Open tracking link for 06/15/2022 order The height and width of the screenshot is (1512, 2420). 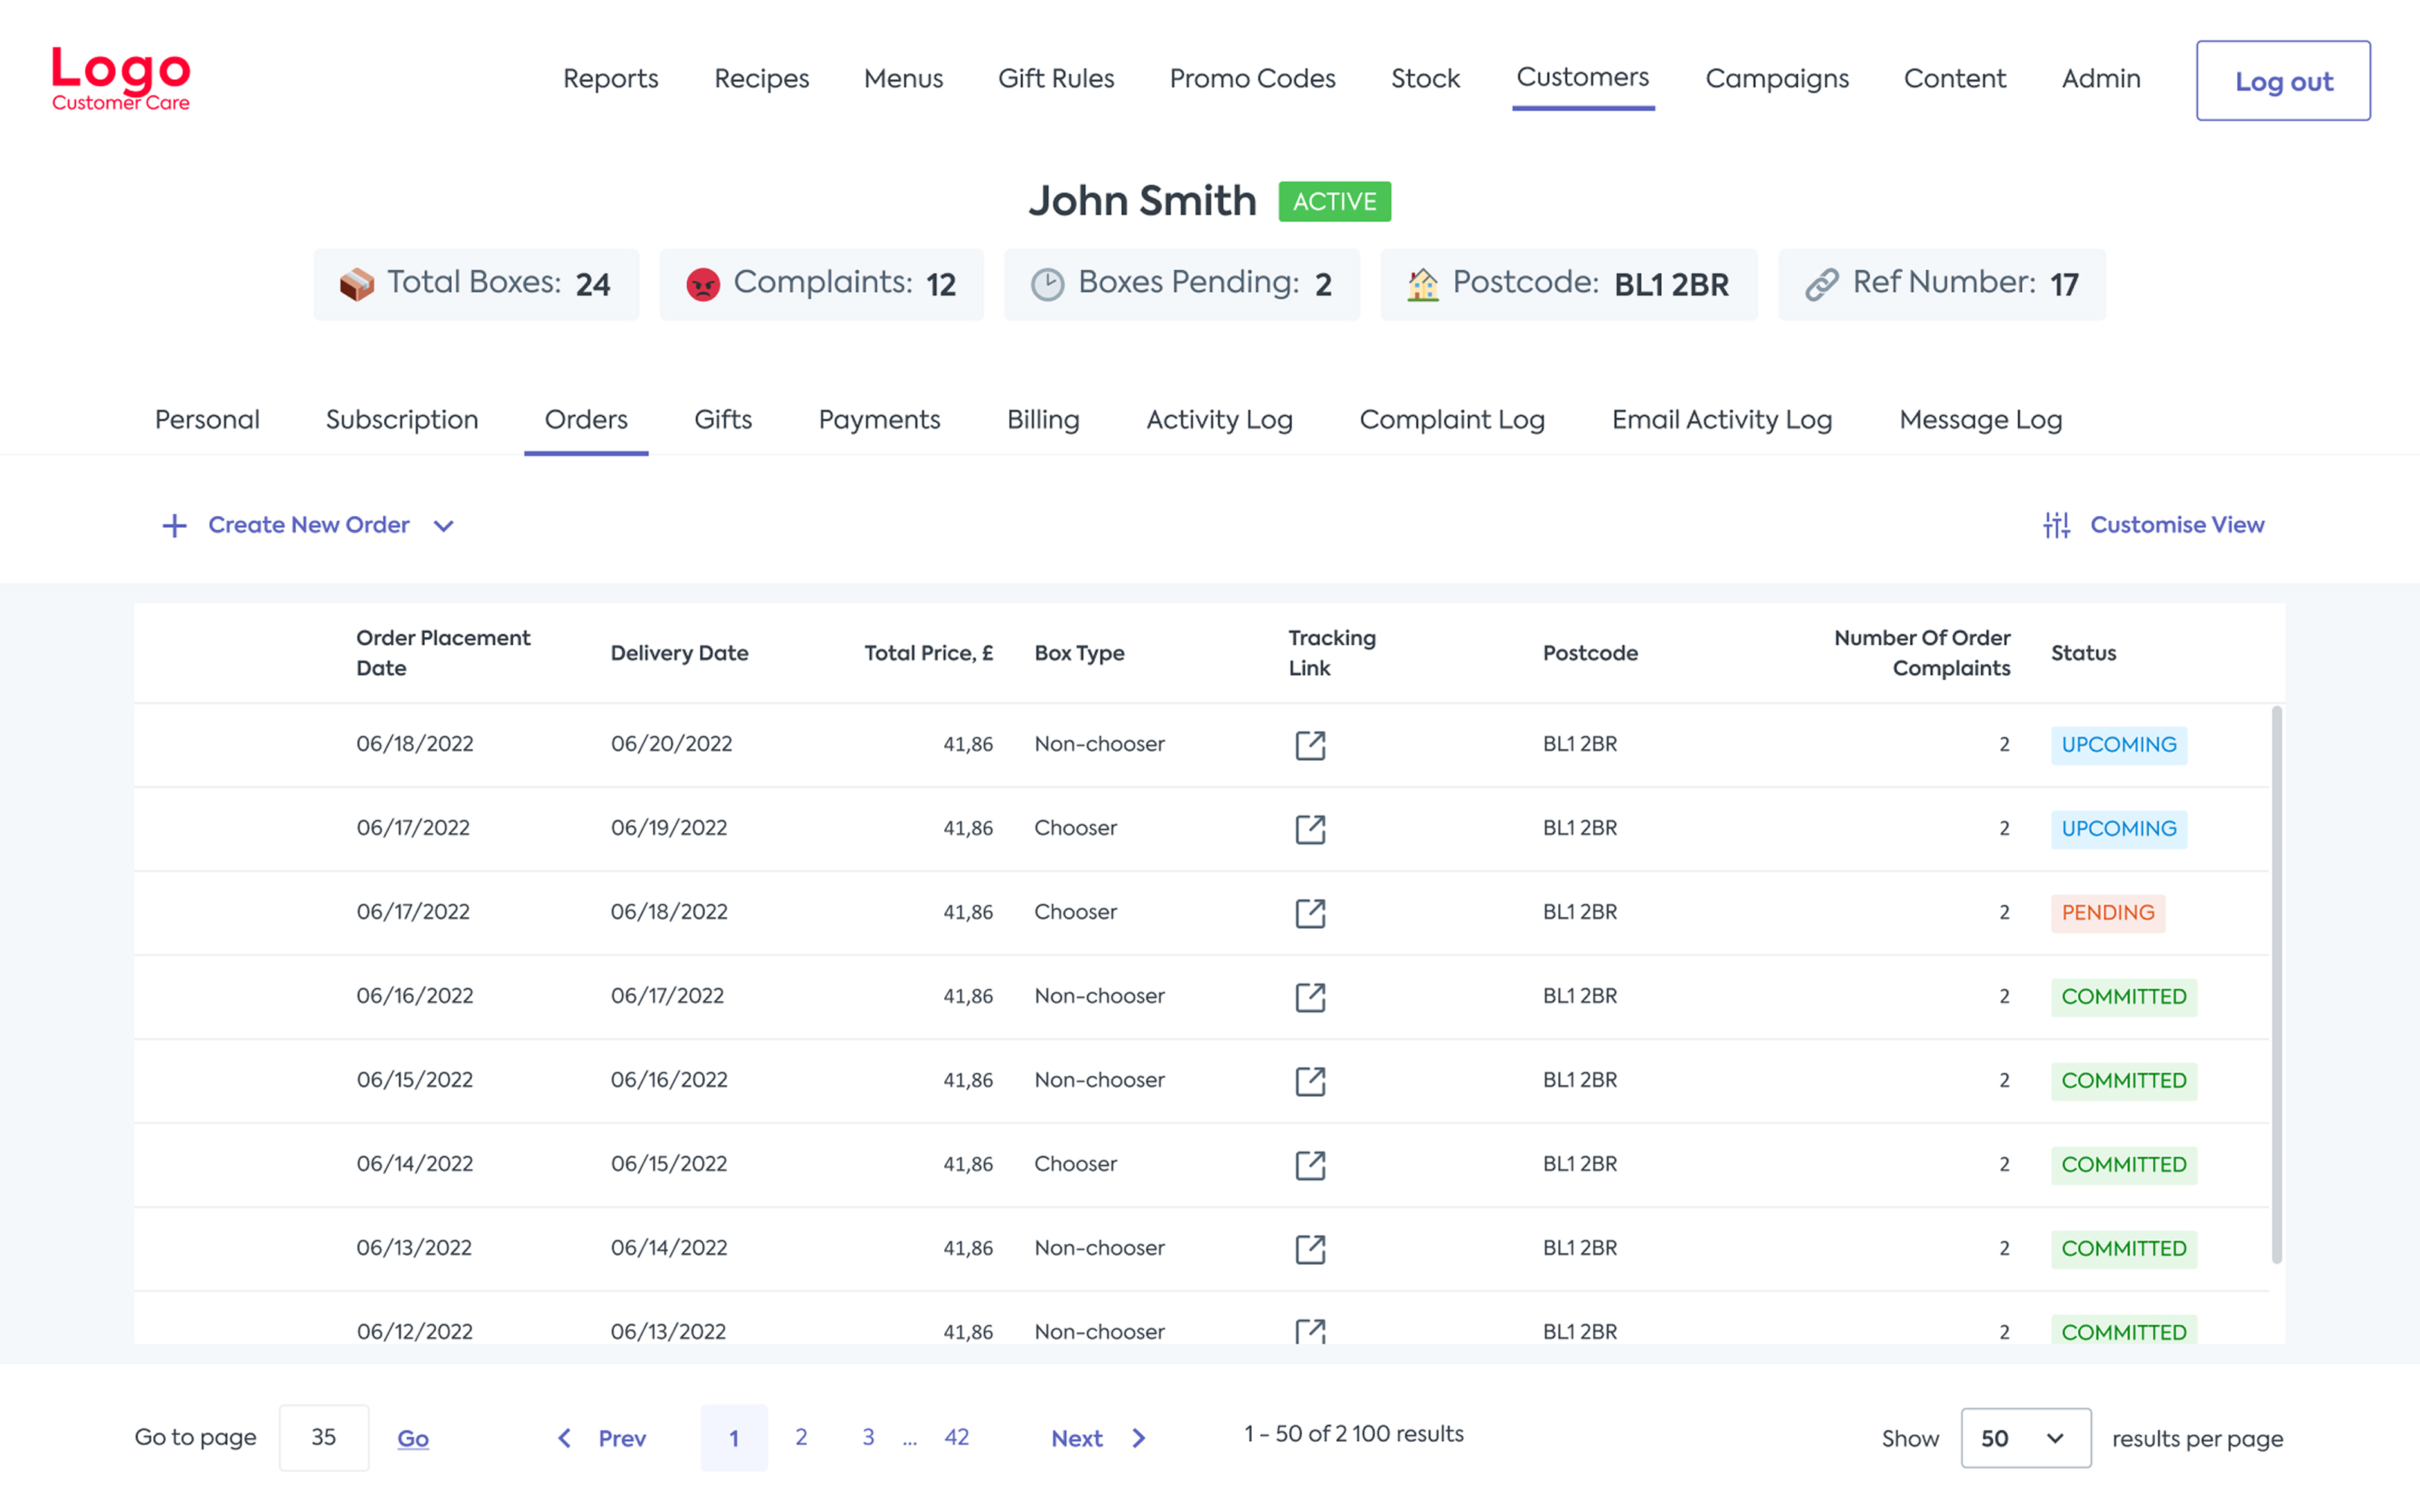click(1310, 1081)
